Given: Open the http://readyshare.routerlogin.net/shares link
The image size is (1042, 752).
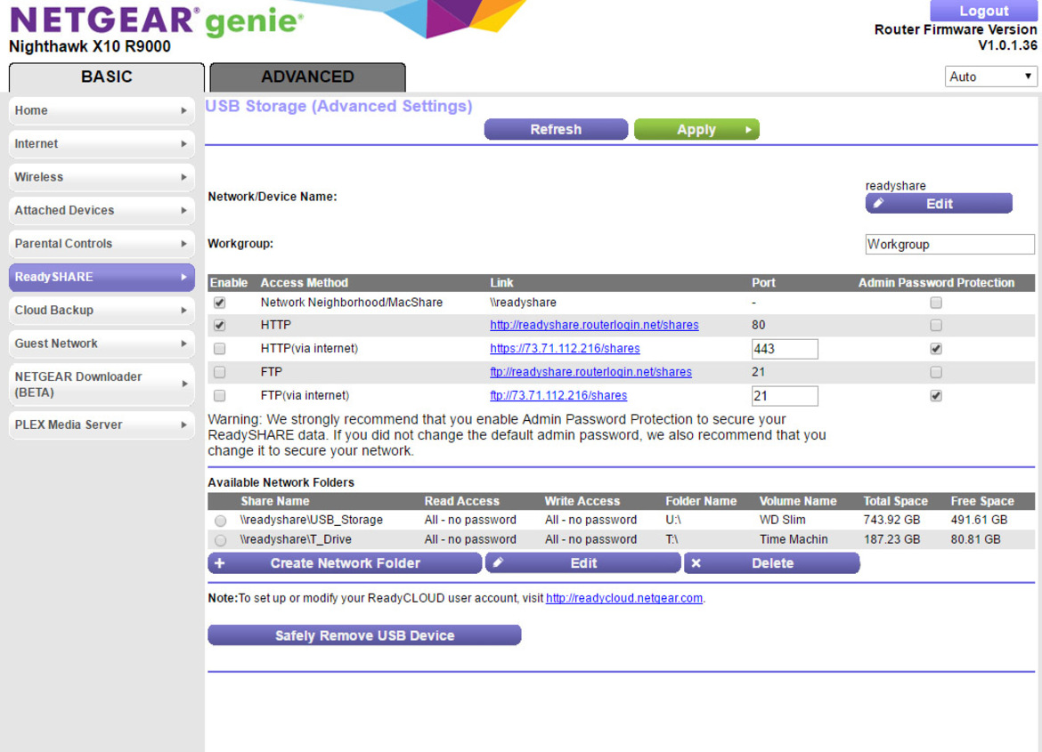Looking at the screenshot, I should (594, 326).
